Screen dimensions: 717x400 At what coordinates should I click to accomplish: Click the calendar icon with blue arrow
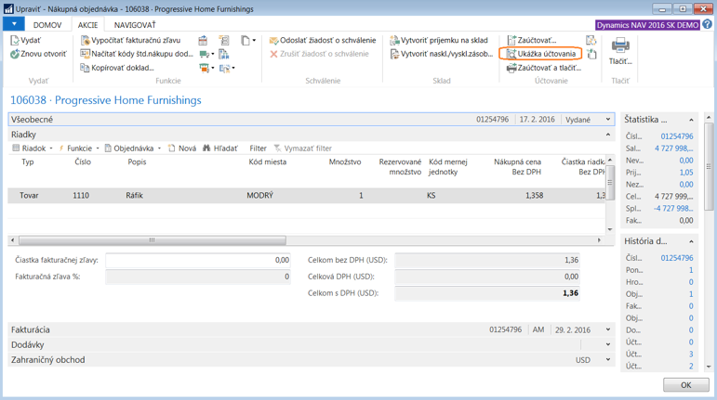(x=203, y=41)
